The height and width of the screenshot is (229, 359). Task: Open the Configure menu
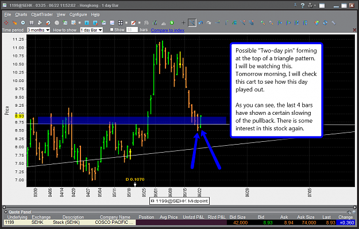pos(78,15)
